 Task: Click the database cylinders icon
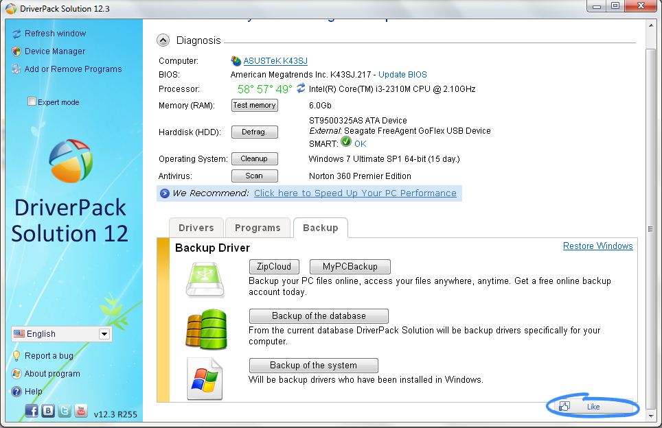[207, 329]
